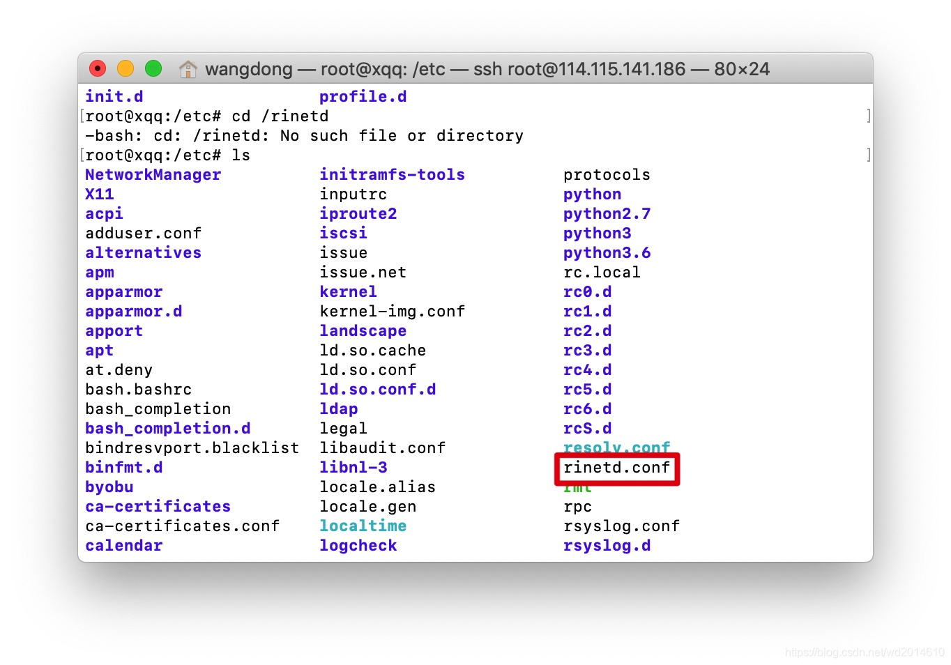
Task: Click the initramfs-tools directory name
Action: (393, 175)
